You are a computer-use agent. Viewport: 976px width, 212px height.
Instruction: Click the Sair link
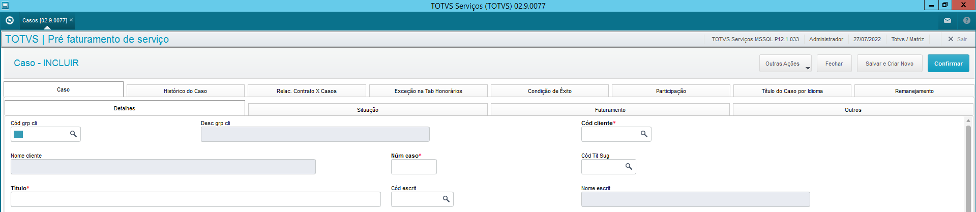click(x=962, y=39)
